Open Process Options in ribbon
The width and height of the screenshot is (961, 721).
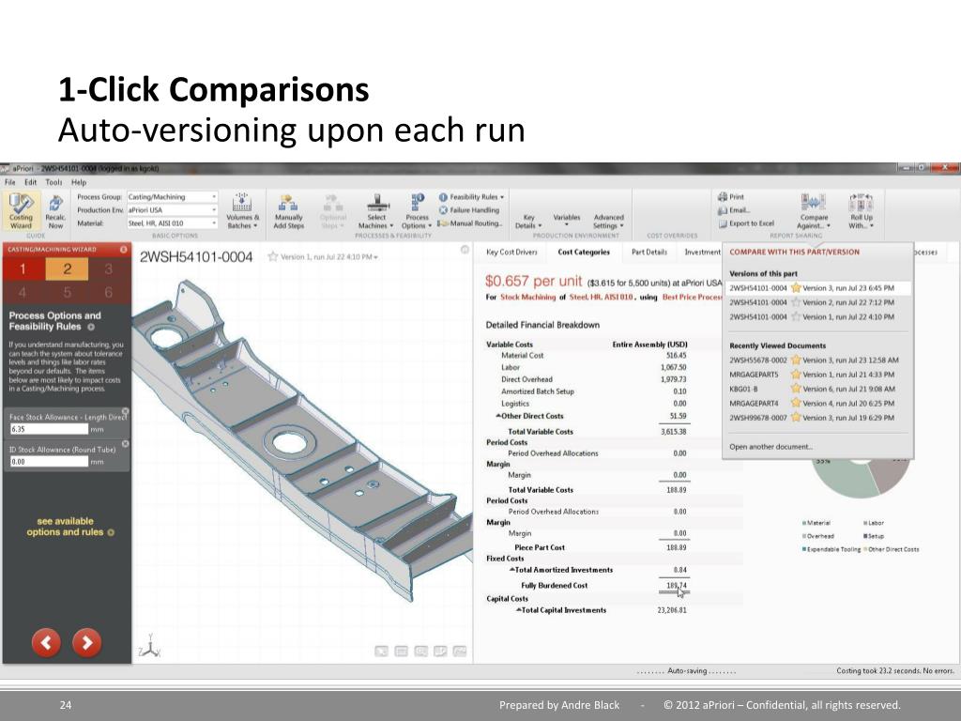pyautogui.click(x=417, y=211)
